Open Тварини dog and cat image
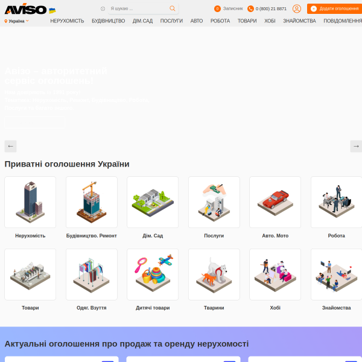Screen dimensions: 362x362 coord(214,275)
